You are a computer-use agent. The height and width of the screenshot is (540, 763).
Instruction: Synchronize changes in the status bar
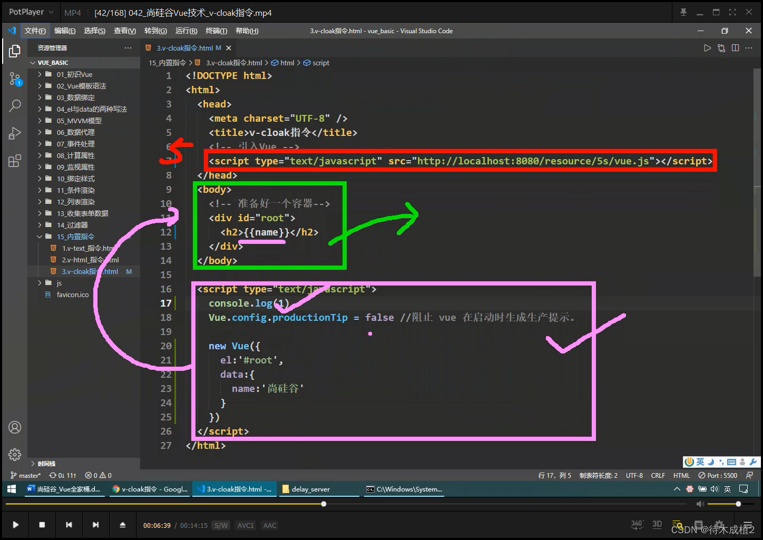point(63,475)
